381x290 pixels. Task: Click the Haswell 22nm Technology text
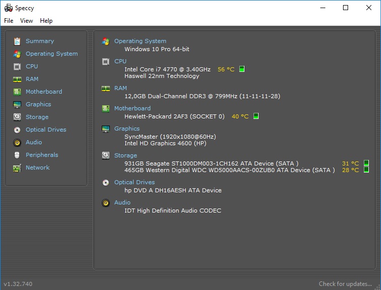tap(161, 76)
